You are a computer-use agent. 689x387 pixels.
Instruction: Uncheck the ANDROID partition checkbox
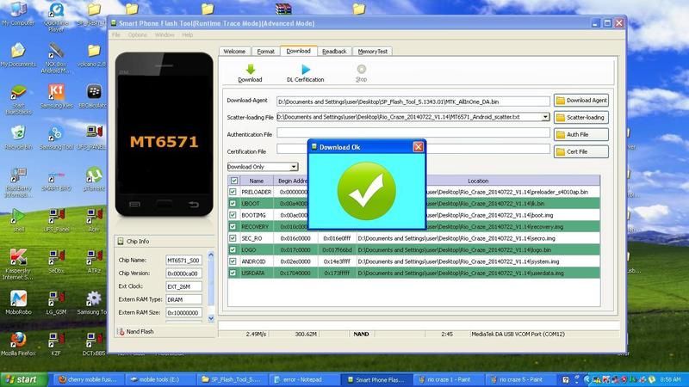pyautogui.click(x=233, y=261)
